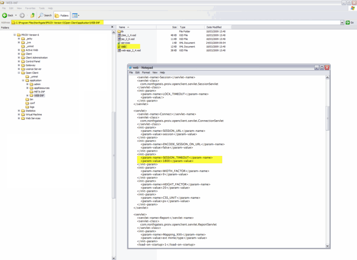Image resolution: width=357 pixels, height=260 pixels.
Task: Open the Search toolbar button
Action: tap(45, 15)
